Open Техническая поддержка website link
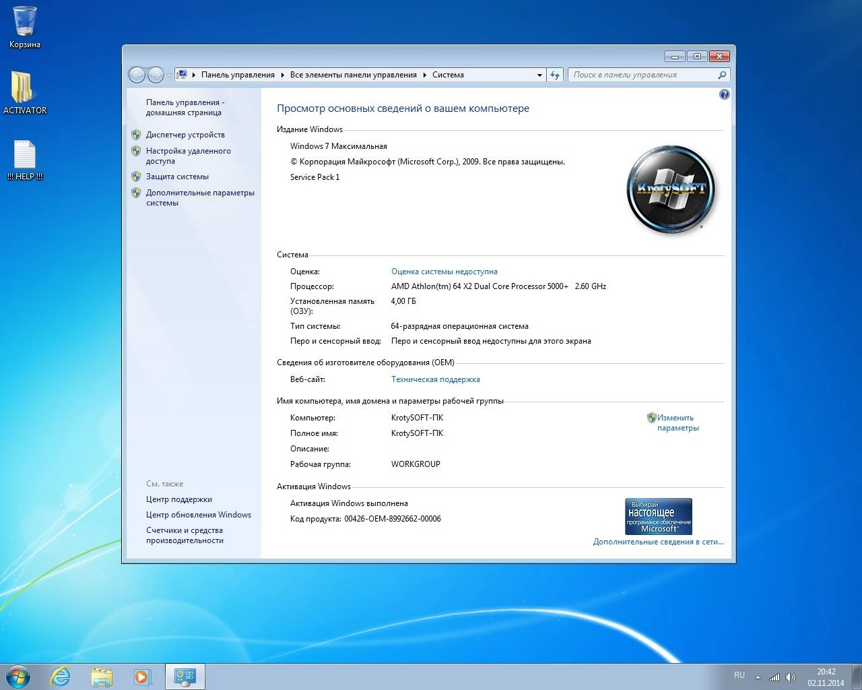This screenshot has width=862, height=690. 436,379
